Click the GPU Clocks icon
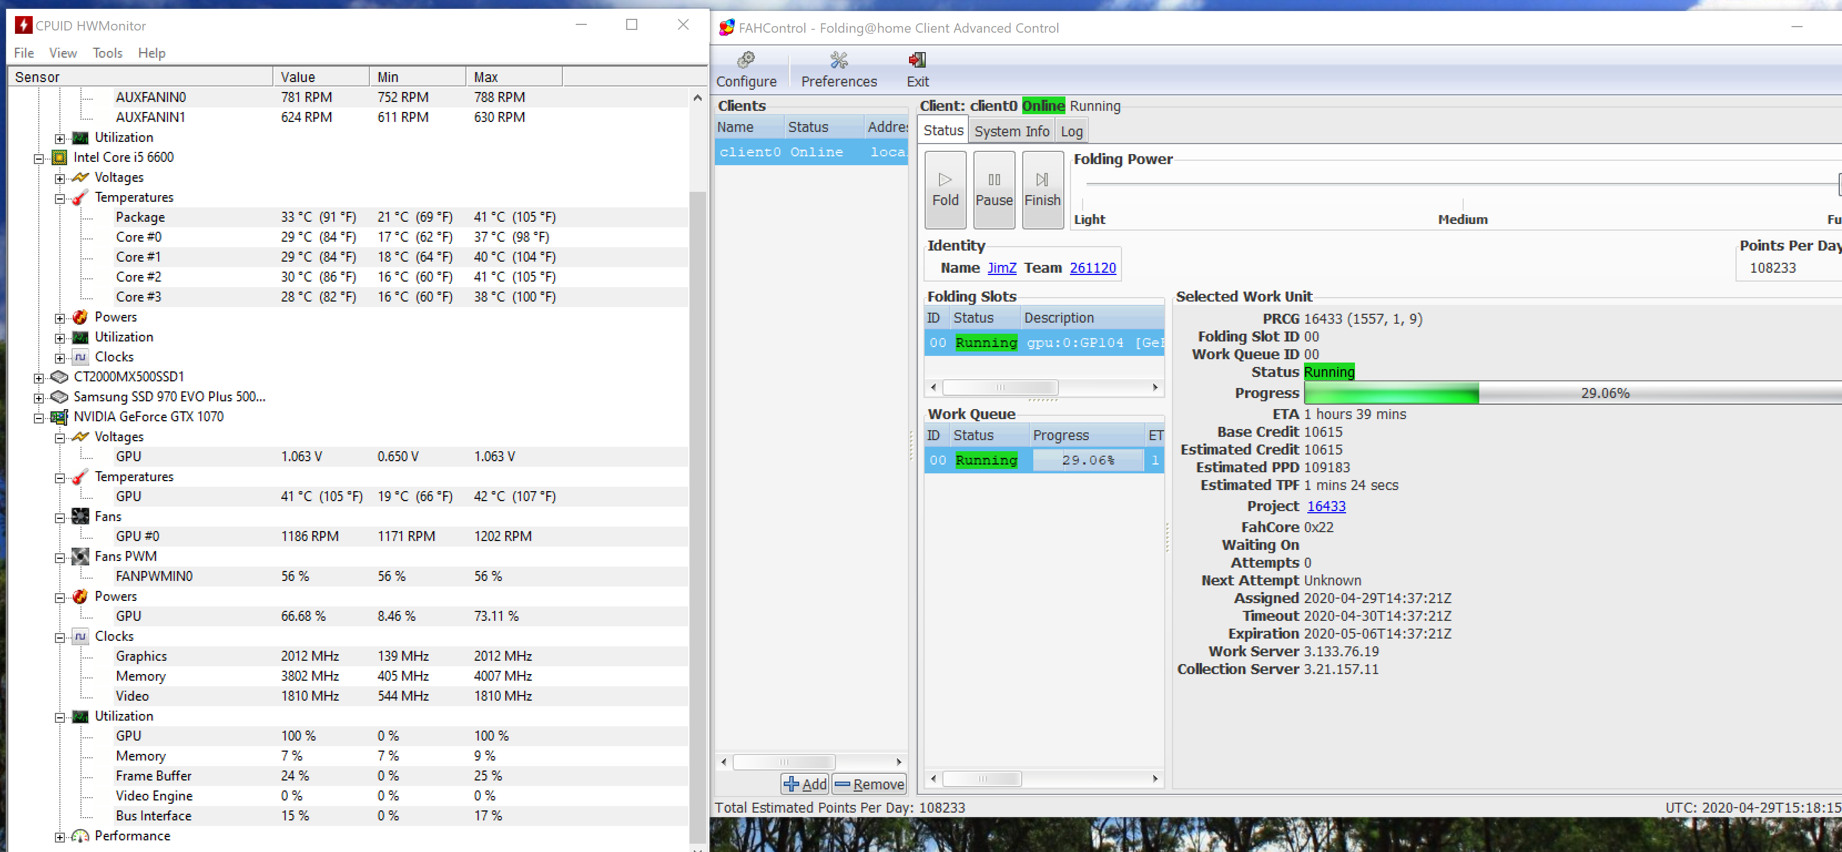Viewport: 1842px width, 852px height. tap(81, 636)
